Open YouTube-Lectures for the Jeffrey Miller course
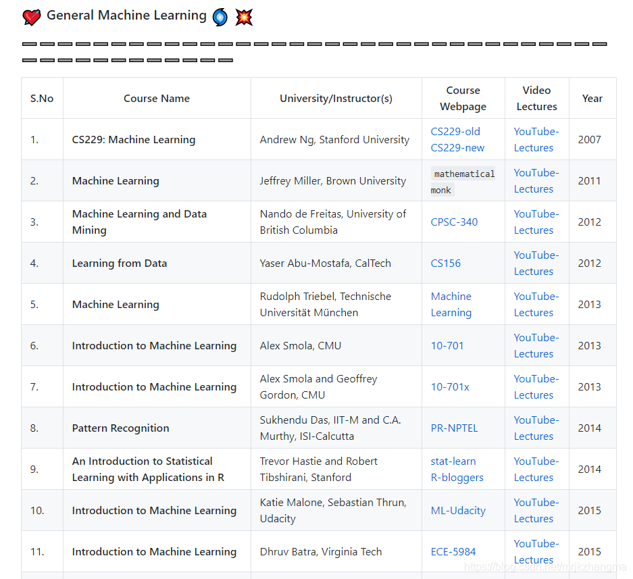This screenshot has width=633, height=579. click(536, 181)
